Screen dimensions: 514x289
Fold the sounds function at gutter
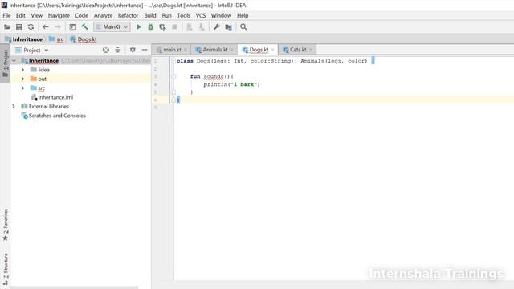173,77
